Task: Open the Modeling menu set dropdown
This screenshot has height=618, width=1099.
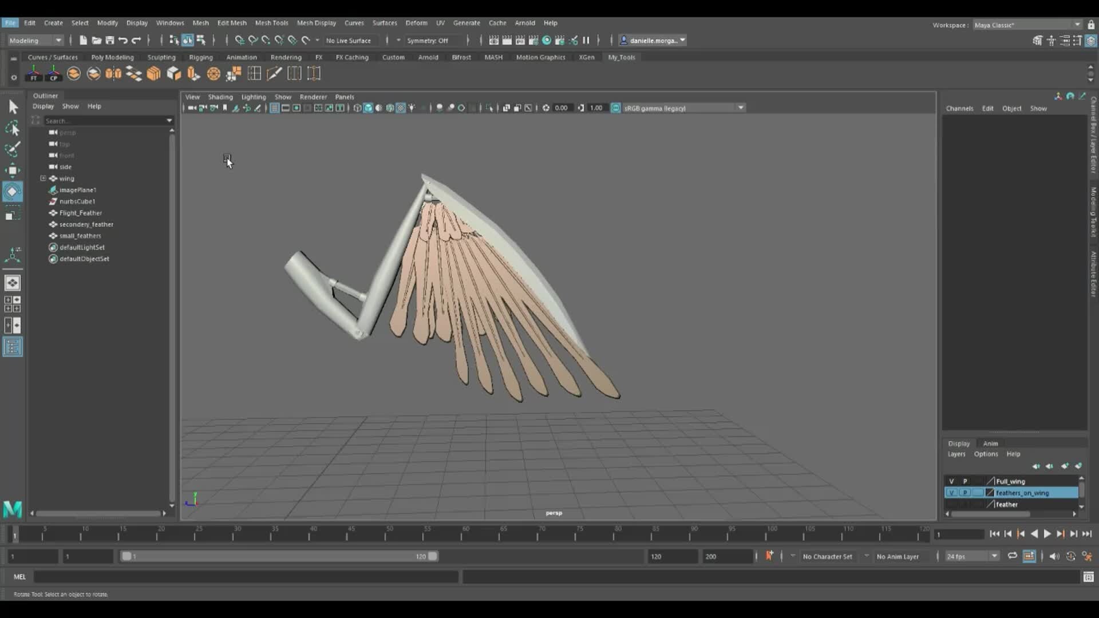Action: [35, 40]
